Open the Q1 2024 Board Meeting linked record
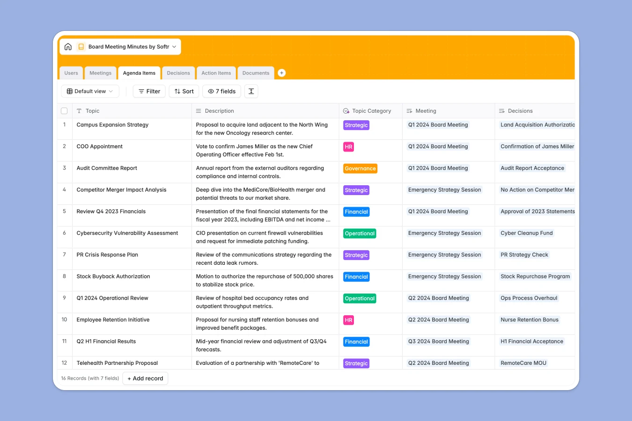 tap(438, 124)
